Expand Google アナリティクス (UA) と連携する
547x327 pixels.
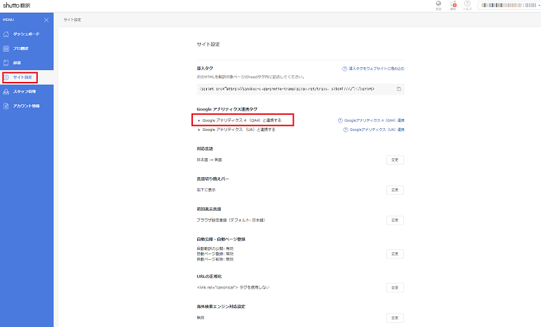point(238,130)
